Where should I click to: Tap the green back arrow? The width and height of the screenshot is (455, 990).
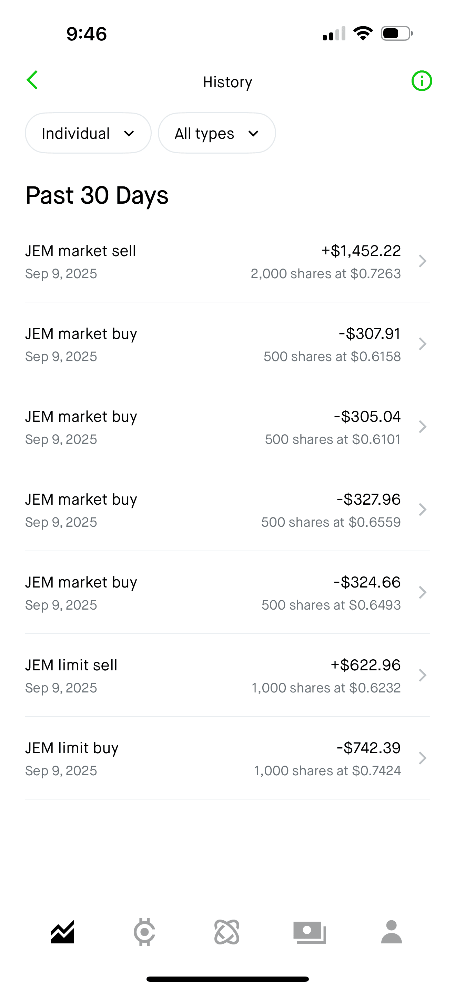32,80
